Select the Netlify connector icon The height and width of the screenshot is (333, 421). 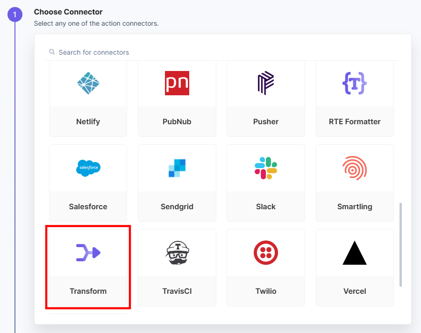(88, 83)
